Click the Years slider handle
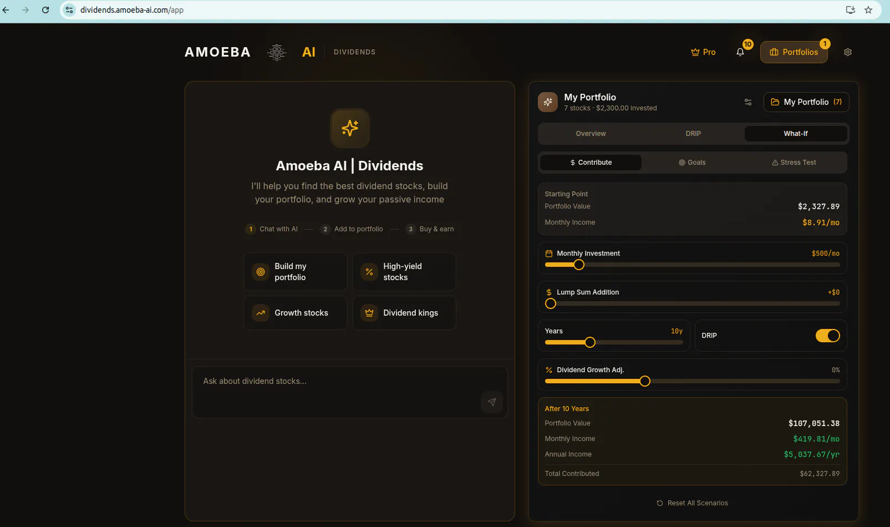 coord(590,342)
